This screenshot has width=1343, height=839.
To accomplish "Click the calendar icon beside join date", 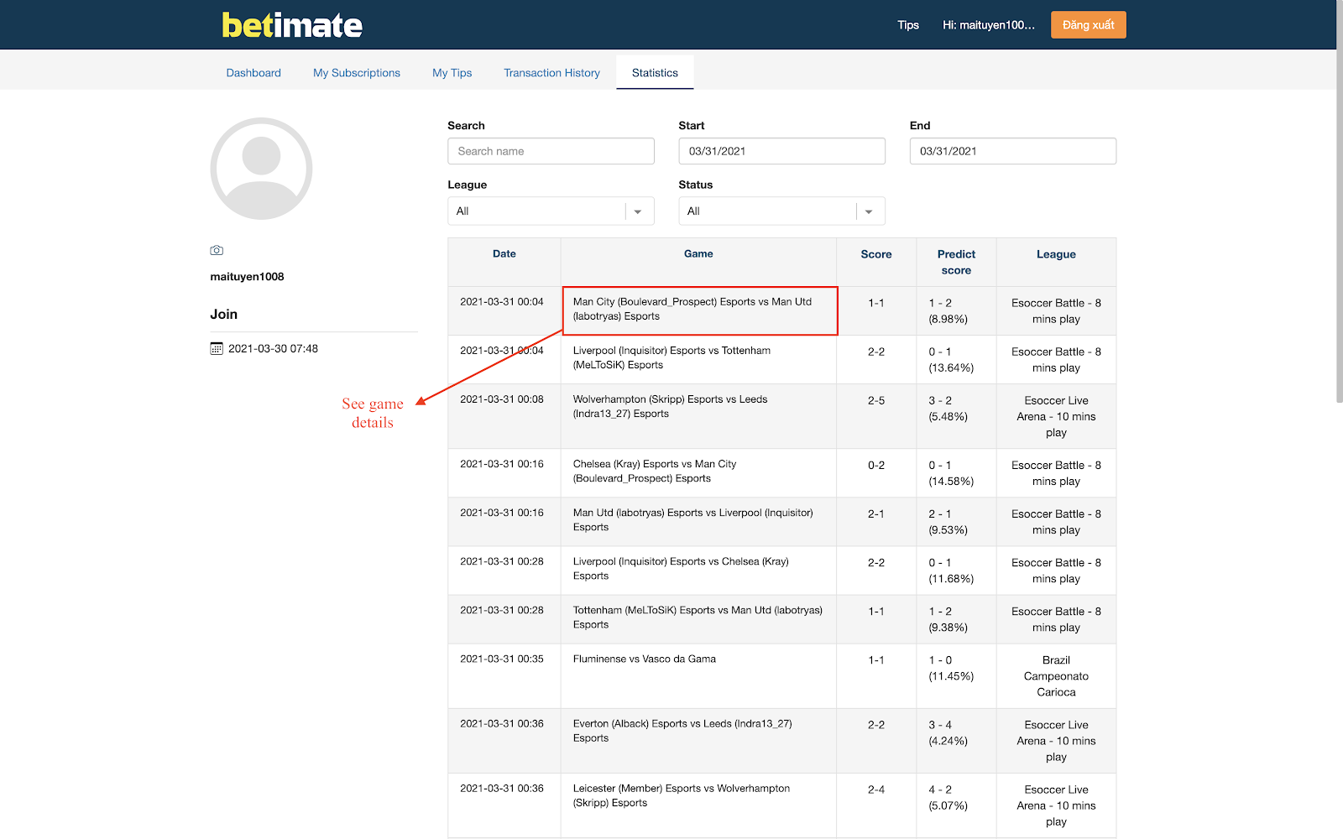I will 217,348.
